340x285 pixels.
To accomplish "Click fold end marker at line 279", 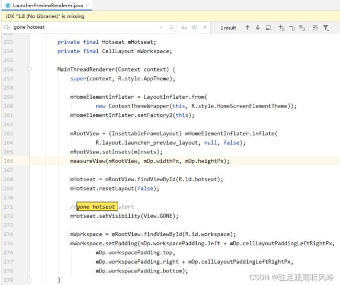I will tap(29, 280).
